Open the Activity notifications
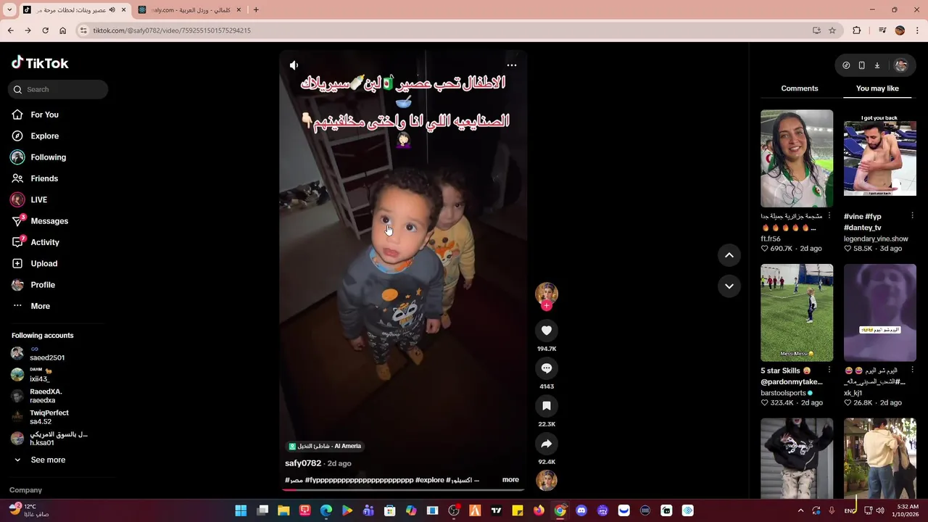928x522 pixels. [45, 242]
